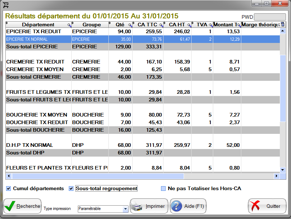The width and height of the screenshot is (291, 219).
Task: Click the vertical scrollbar down arrow
Action: click(x=283, y=169)
